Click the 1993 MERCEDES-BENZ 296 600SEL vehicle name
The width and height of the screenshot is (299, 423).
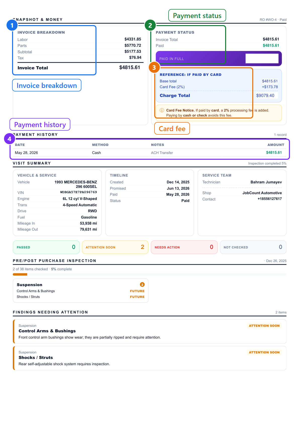click(76, 184)
